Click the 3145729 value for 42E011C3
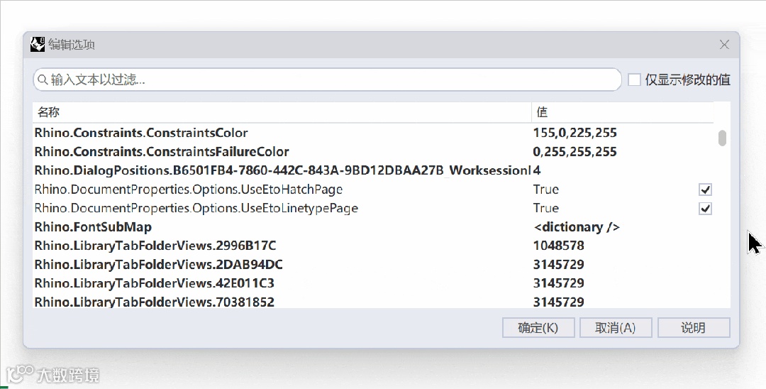The image size is (766, 389). point(559,283)
